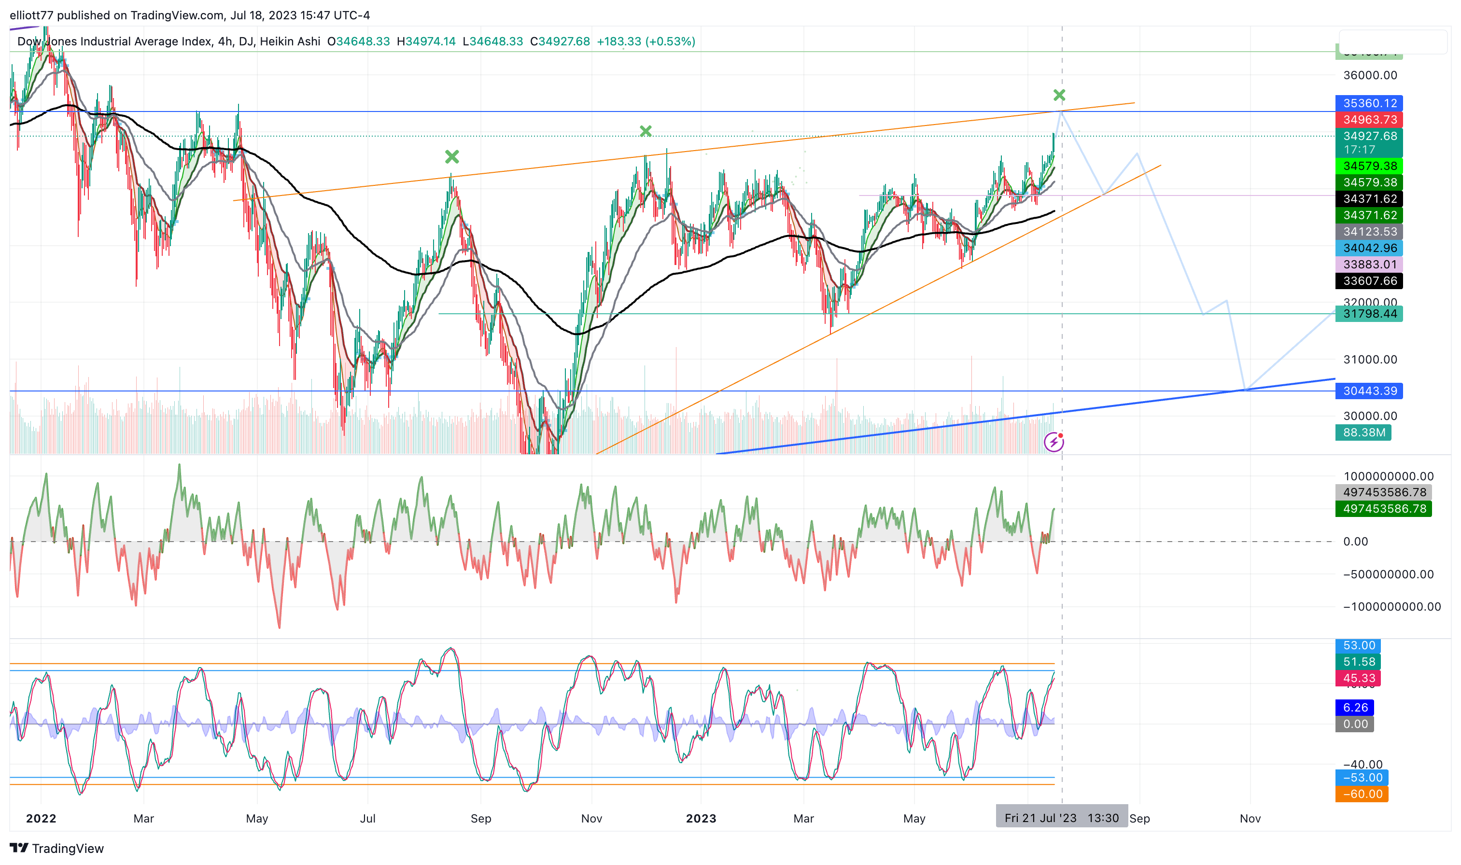Click the oscillator 53.00 level label
Viewport: 1461px width, 865px height.
(x=1358, y=645)
